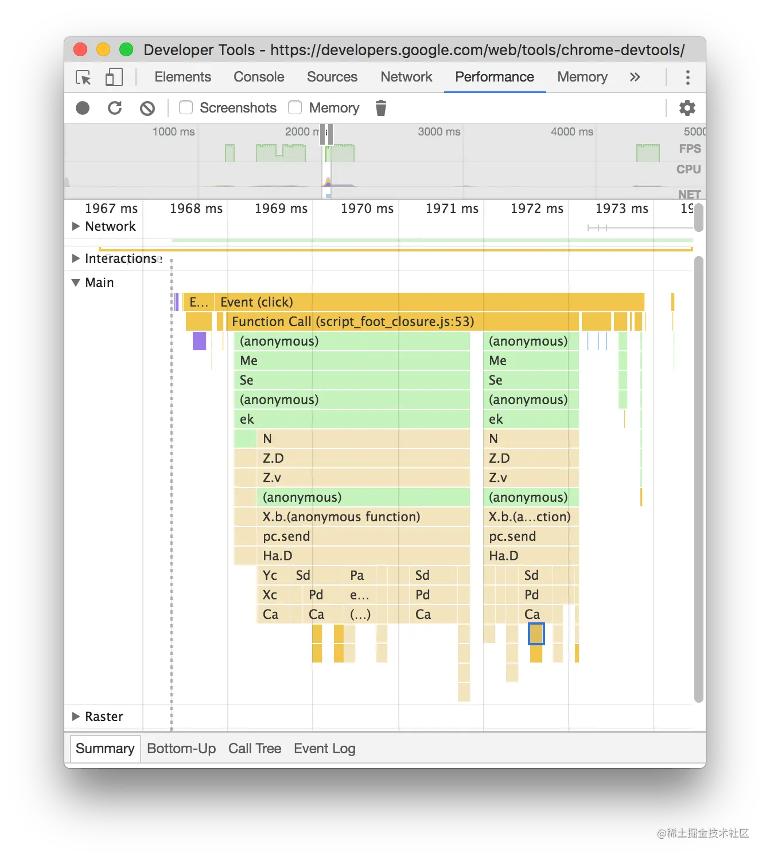
Task: Select the Summary tab
Action: click(105, 749)
